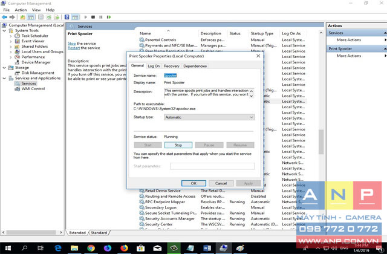Select Local Users and Groups node

[x=42, y=51]
